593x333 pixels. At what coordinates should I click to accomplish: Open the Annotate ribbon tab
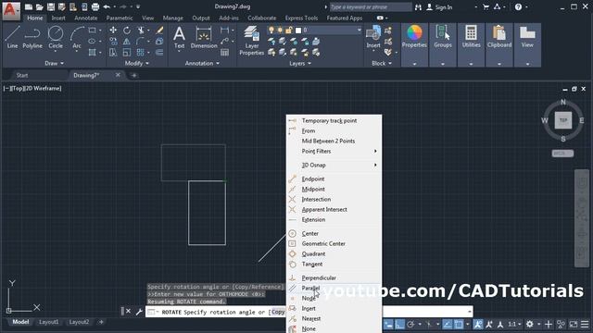tap(86, 18)
